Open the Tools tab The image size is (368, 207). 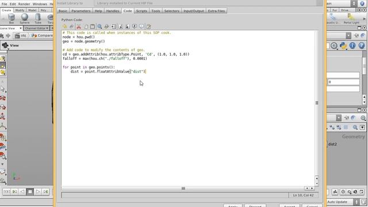pyautogui.click(x=156, y=11)
